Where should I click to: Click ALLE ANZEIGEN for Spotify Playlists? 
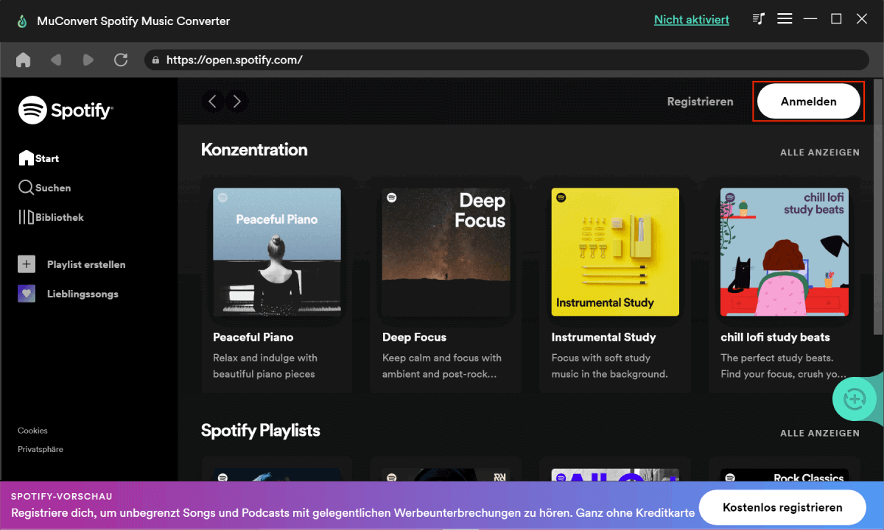pyautogui.click(x=820, y=433)
